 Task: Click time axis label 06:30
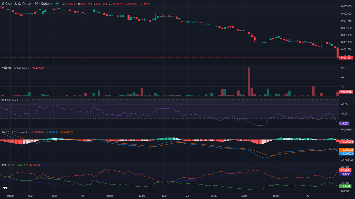click(x=214, y=196)
